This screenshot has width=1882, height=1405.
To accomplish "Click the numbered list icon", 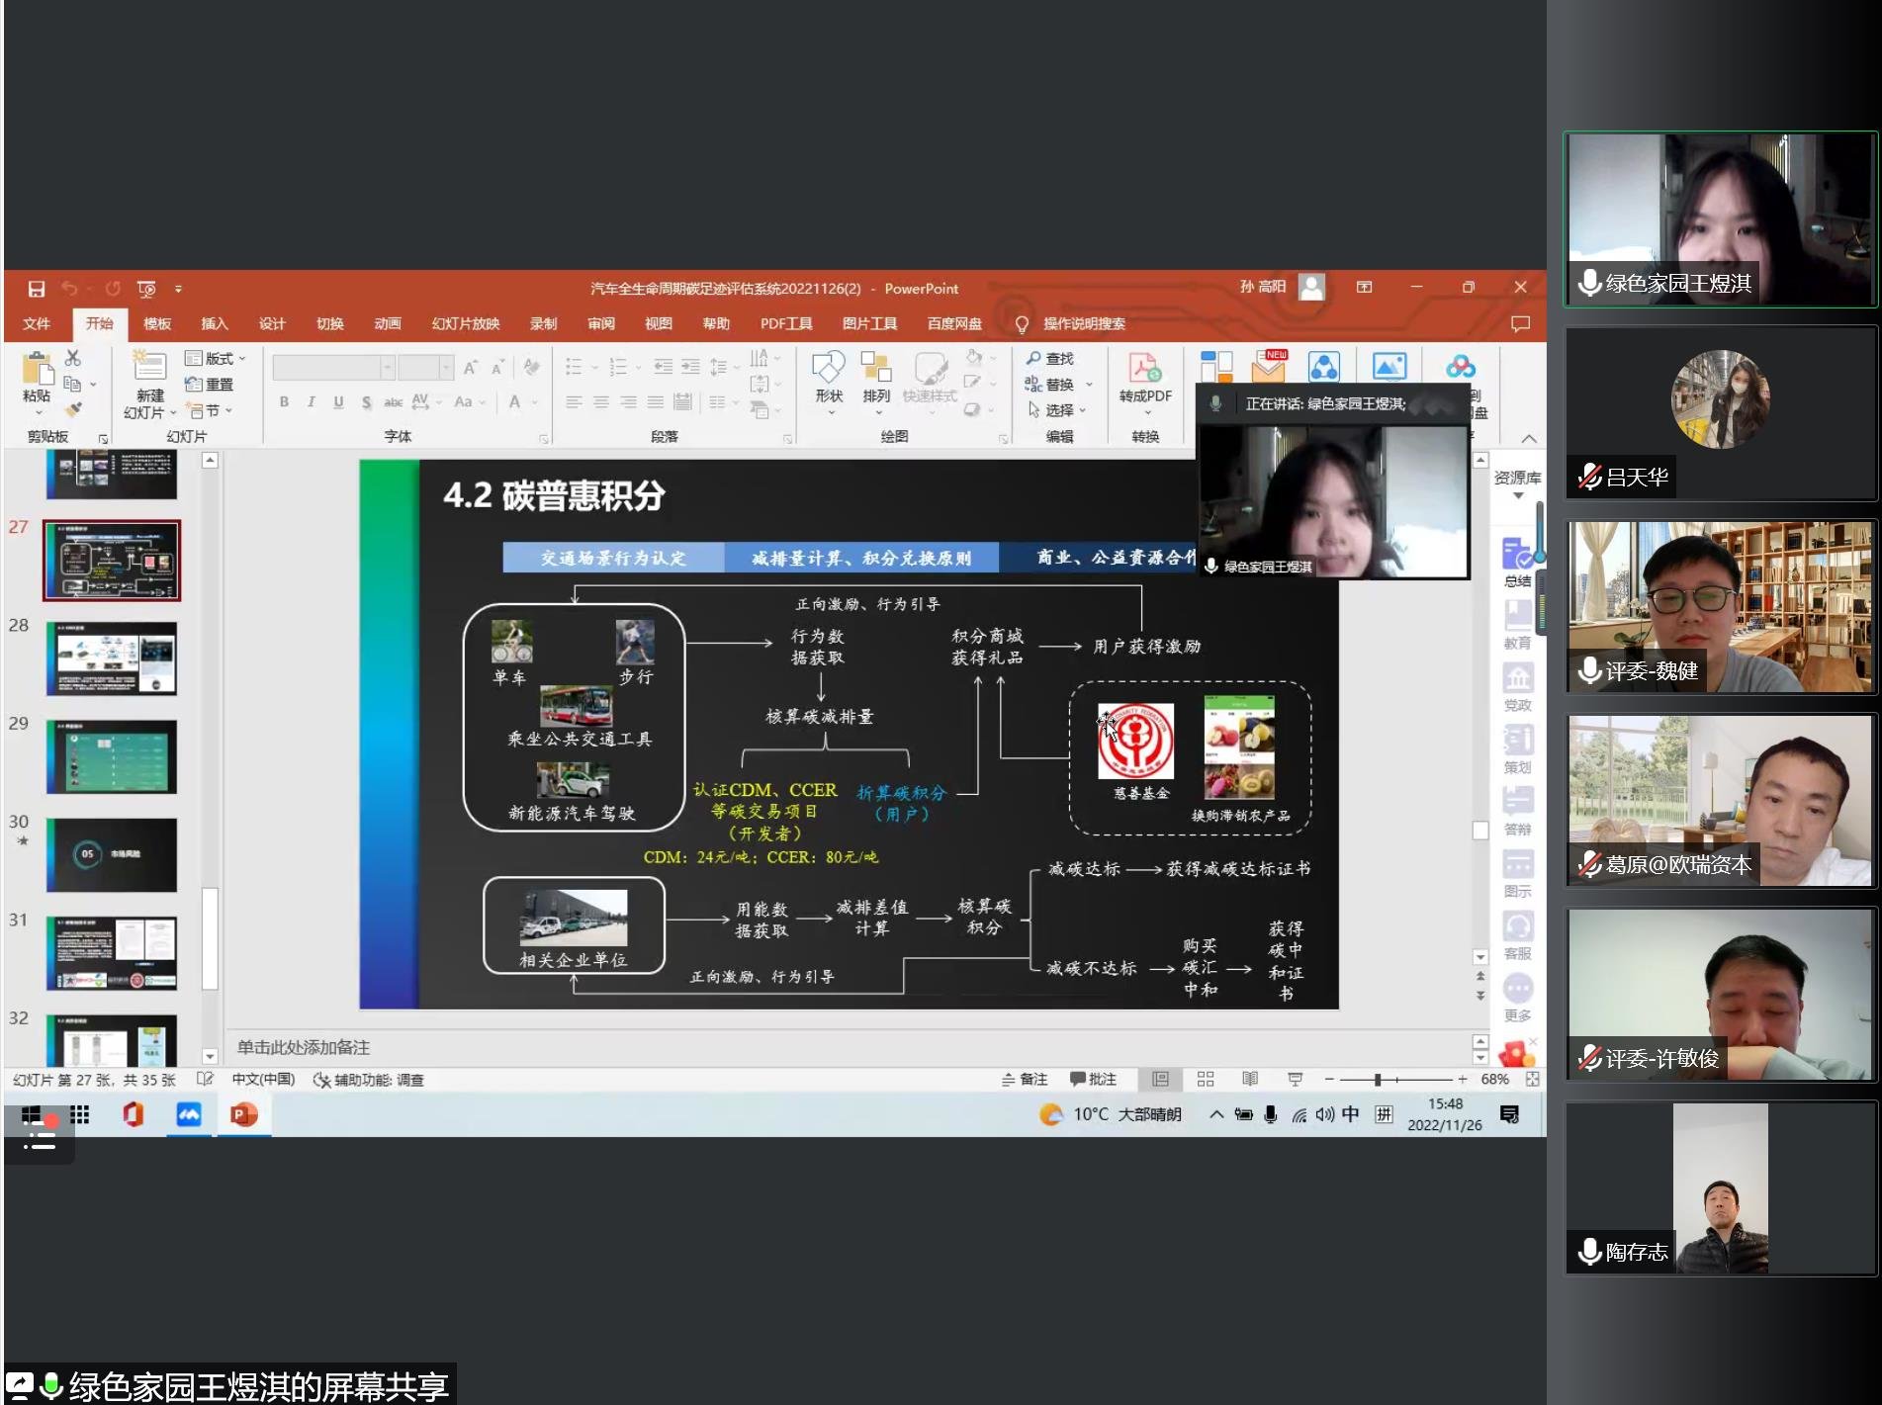I will pos(619,368).
